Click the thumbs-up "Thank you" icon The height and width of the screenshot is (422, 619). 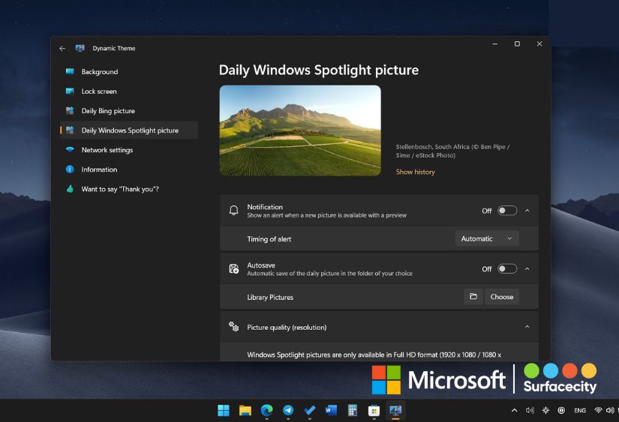70,189
